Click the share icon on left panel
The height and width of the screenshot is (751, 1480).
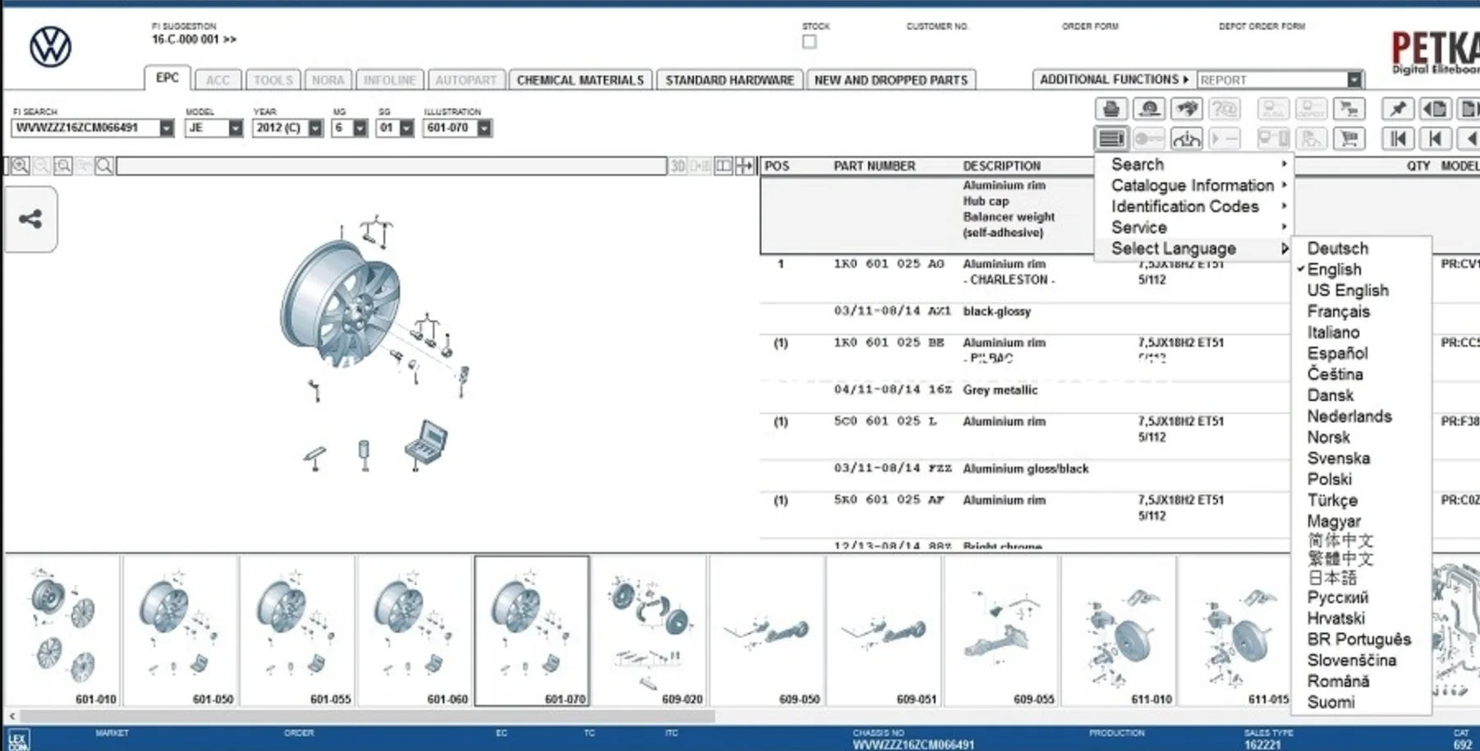pos(30,219)
